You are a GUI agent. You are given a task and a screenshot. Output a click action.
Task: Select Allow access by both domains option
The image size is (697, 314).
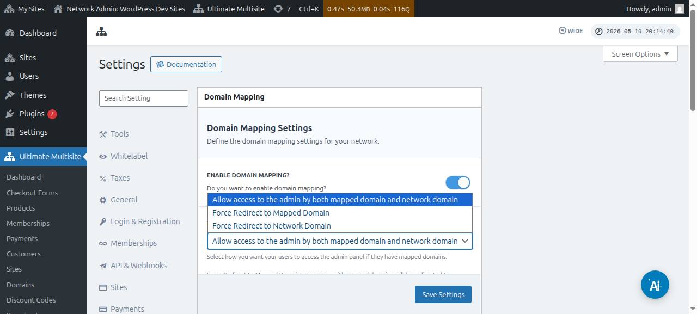coord(340,200)
